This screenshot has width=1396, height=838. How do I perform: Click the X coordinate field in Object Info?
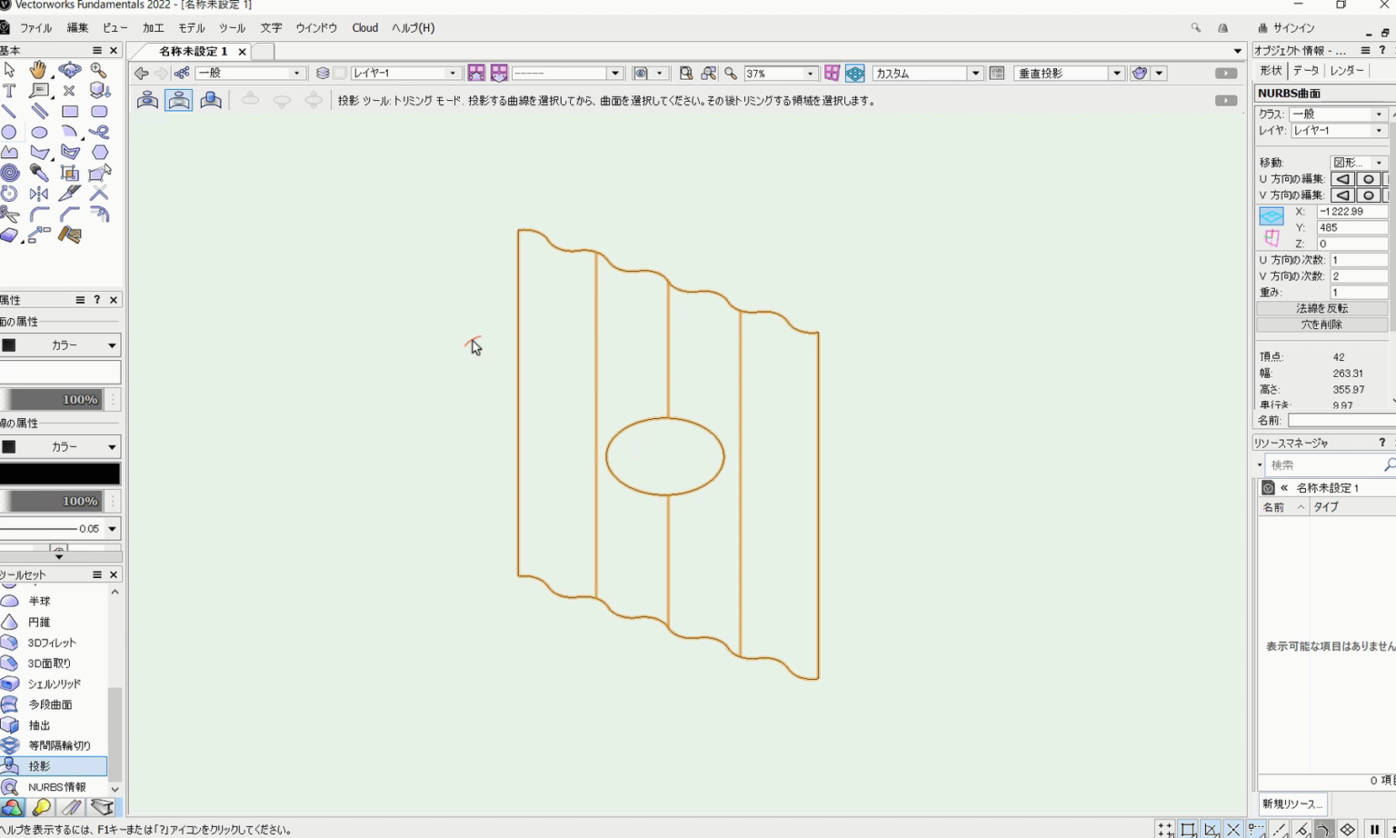(1351, 212)
